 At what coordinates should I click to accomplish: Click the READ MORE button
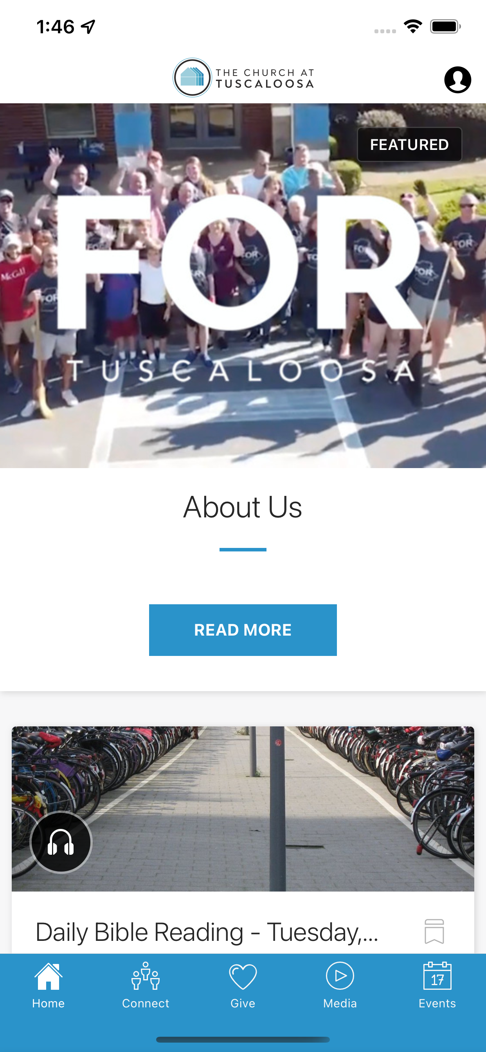(243, 630)
